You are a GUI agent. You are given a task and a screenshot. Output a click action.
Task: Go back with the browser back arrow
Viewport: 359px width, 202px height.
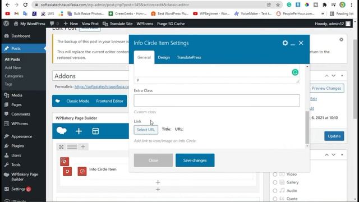tap(7, 4)
